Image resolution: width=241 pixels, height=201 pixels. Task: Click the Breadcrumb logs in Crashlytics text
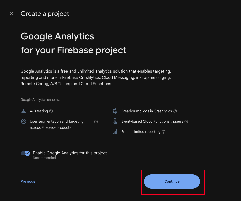tap(147, 111)
